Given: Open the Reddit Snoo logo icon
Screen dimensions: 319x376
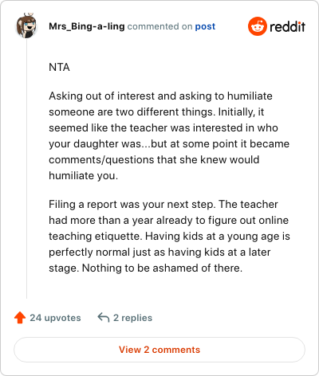Looking at the screenshot, I should (257, 26).
